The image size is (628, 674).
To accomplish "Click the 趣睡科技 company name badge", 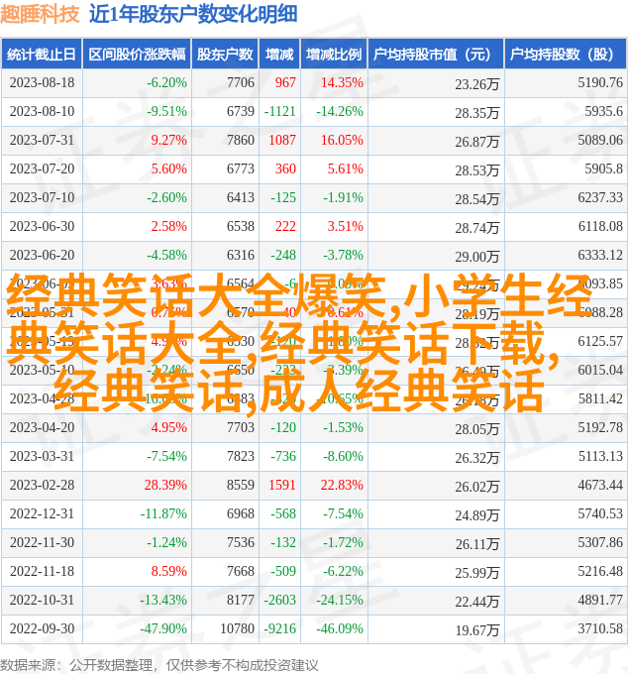I will (41, 14).
